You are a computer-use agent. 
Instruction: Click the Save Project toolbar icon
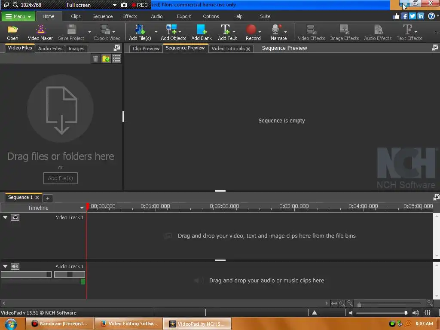pyautogui.click(x=71, y=33)
